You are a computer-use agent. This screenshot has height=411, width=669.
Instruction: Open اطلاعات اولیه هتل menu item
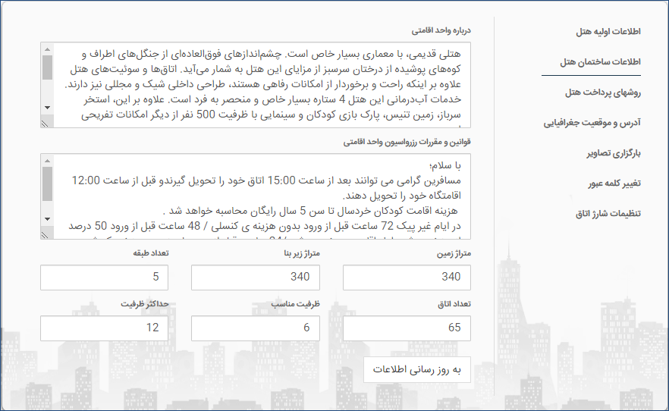pyautogui.click(x=608, y=32)
